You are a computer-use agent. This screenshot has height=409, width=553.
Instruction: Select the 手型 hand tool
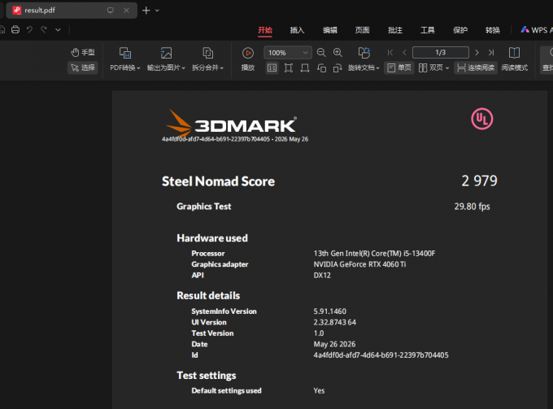pos(82,53)
